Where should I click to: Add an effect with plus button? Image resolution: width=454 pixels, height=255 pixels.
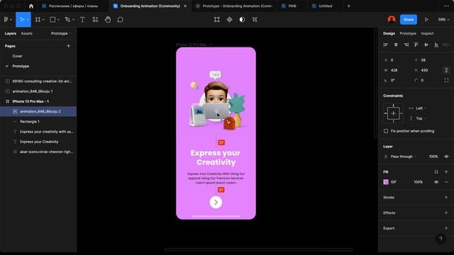[x=446, y=212]
